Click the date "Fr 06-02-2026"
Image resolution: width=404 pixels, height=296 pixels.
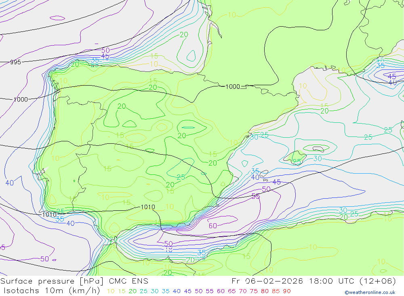267,281
